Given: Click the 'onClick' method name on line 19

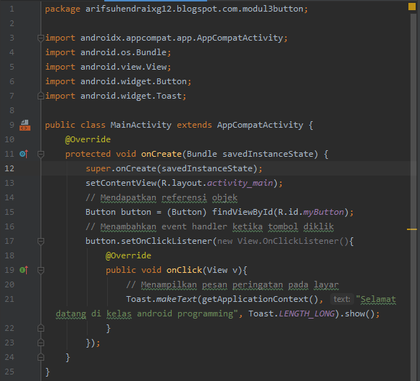Looking at the screenshot, I should click(x=184, y=270).
